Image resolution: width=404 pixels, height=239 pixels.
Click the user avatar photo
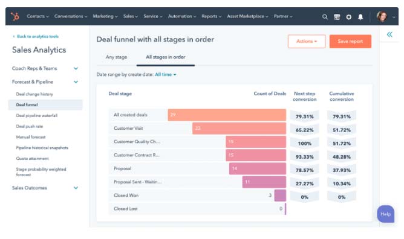pyautogui.click(x=382, y=16)
